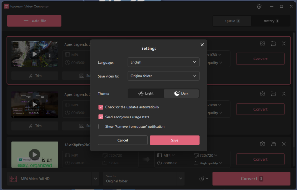Uncheck Check for the updates automatically
297x190 pixels.
[101, 107]
